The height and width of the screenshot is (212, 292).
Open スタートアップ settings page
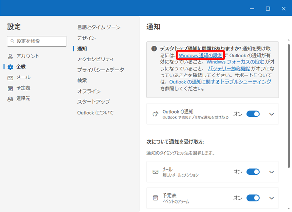pyautogui.click(x=93, y=102)
